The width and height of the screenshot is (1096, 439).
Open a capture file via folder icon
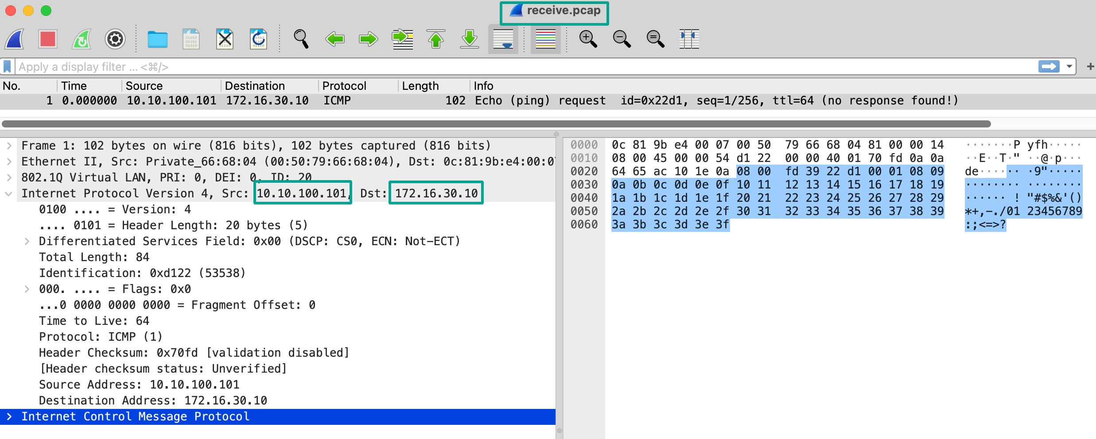(157, 39)
